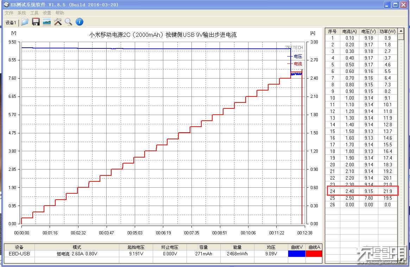This screenshot has width=410, height=267.
Task: Click the 电压 legend entry on chart
Action: [x=295, y=56]
